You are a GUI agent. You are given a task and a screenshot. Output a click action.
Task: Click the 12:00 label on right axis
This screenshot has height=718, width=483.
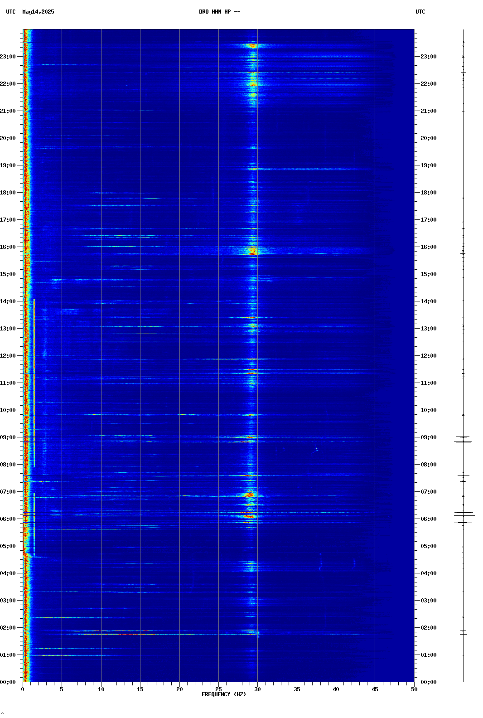(x=428, y=356)
